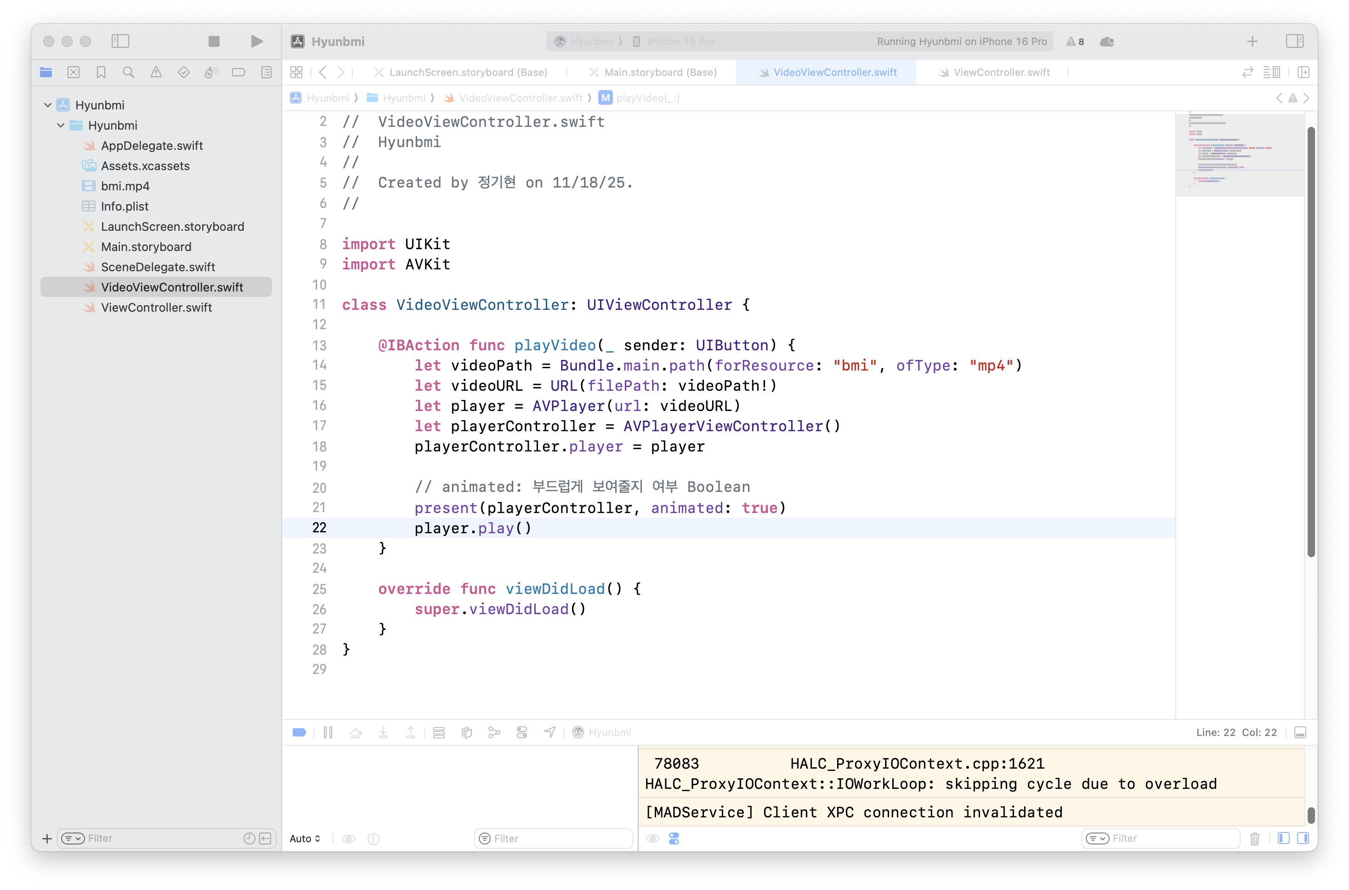Toggle the right inspector panel
1349x890 pixels.
pos(1294,41)
